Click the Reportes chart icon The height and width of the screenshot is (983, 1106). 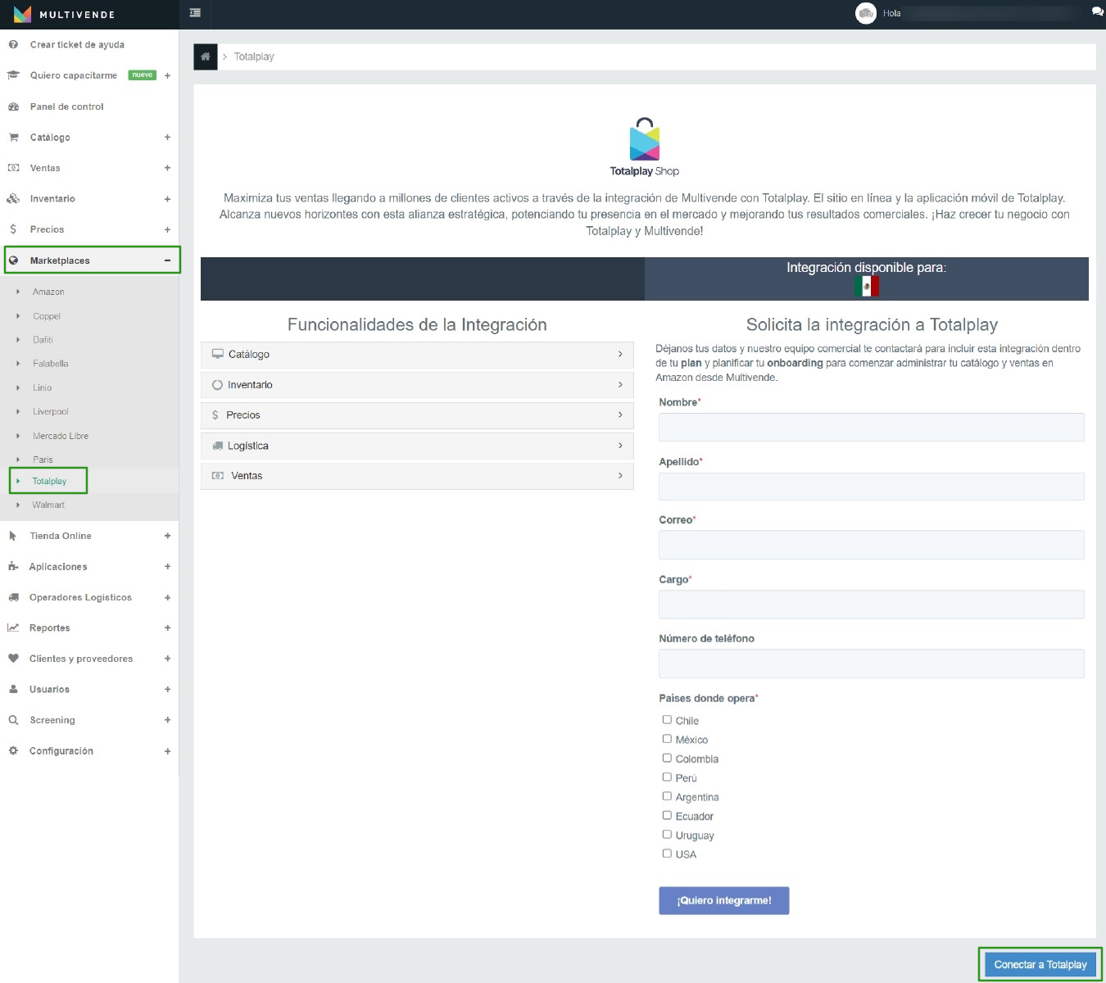point(13,627)
